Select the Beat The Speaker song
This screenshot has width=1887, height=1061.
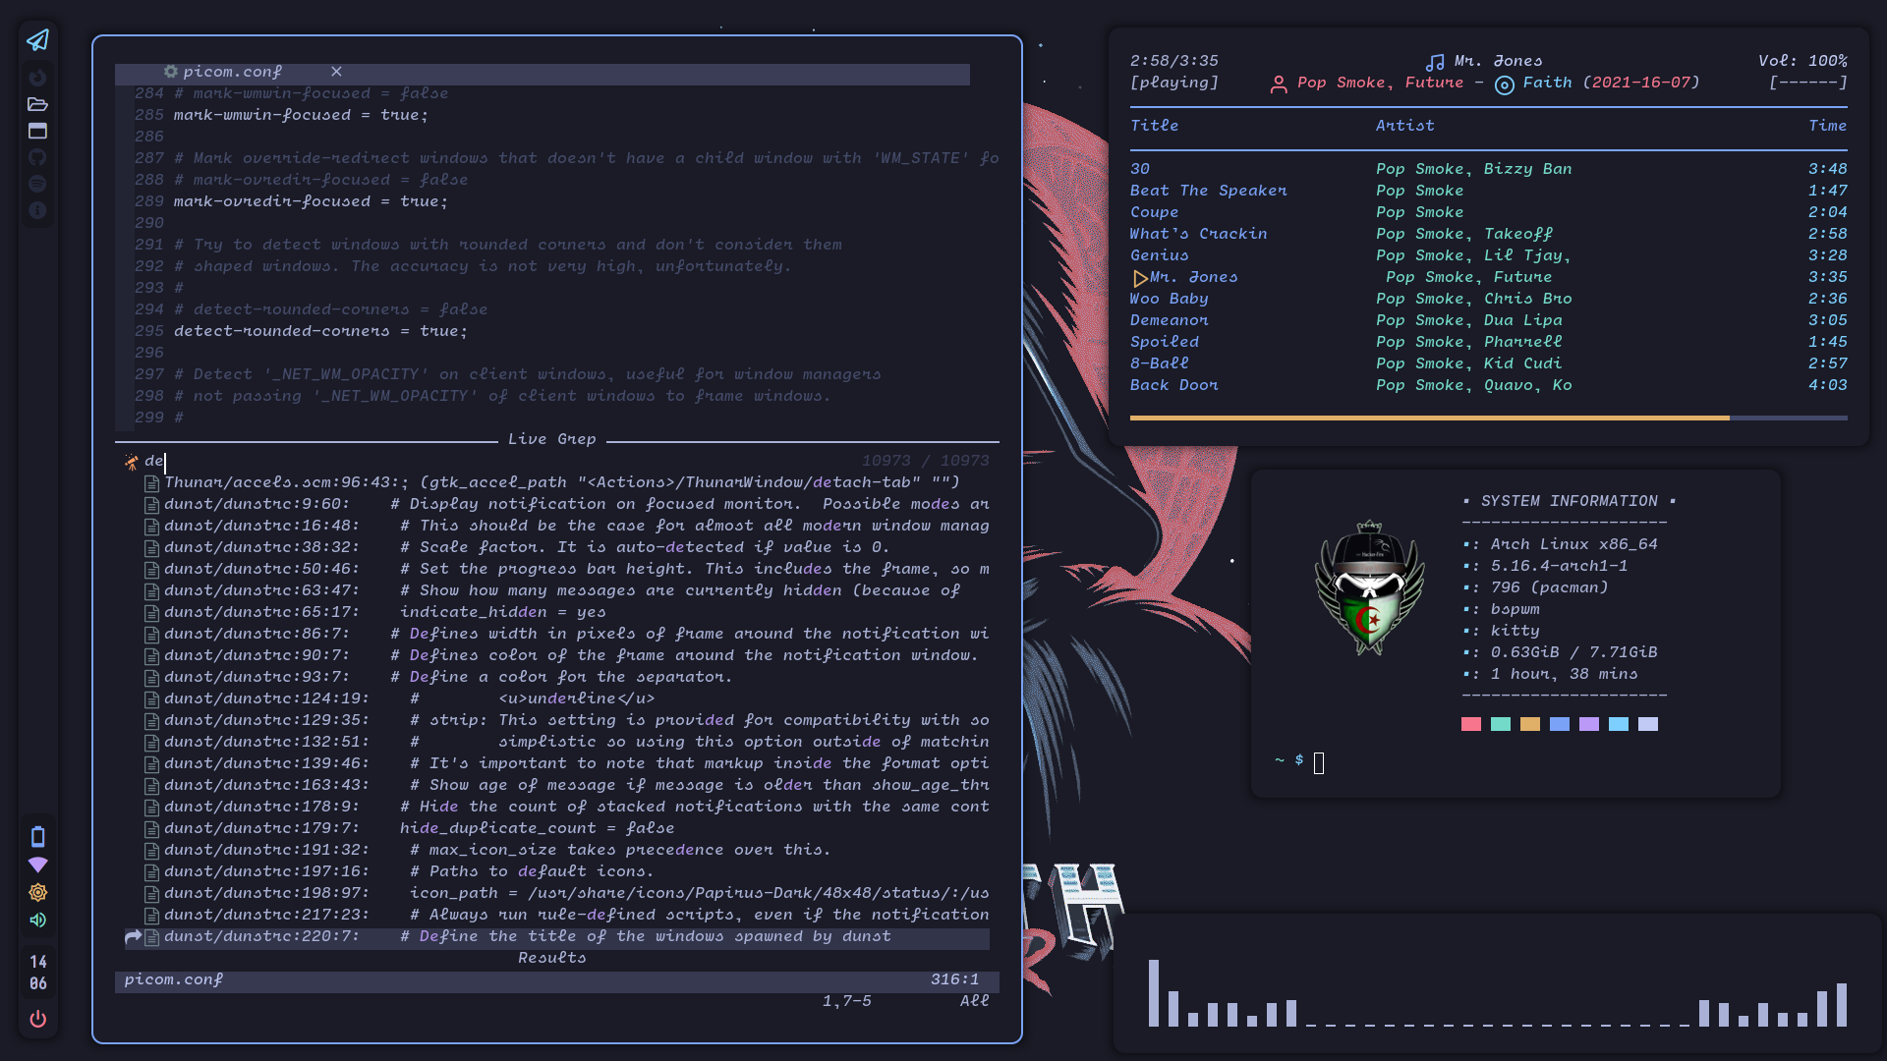pyautogui.click(x=1208, y=191)
